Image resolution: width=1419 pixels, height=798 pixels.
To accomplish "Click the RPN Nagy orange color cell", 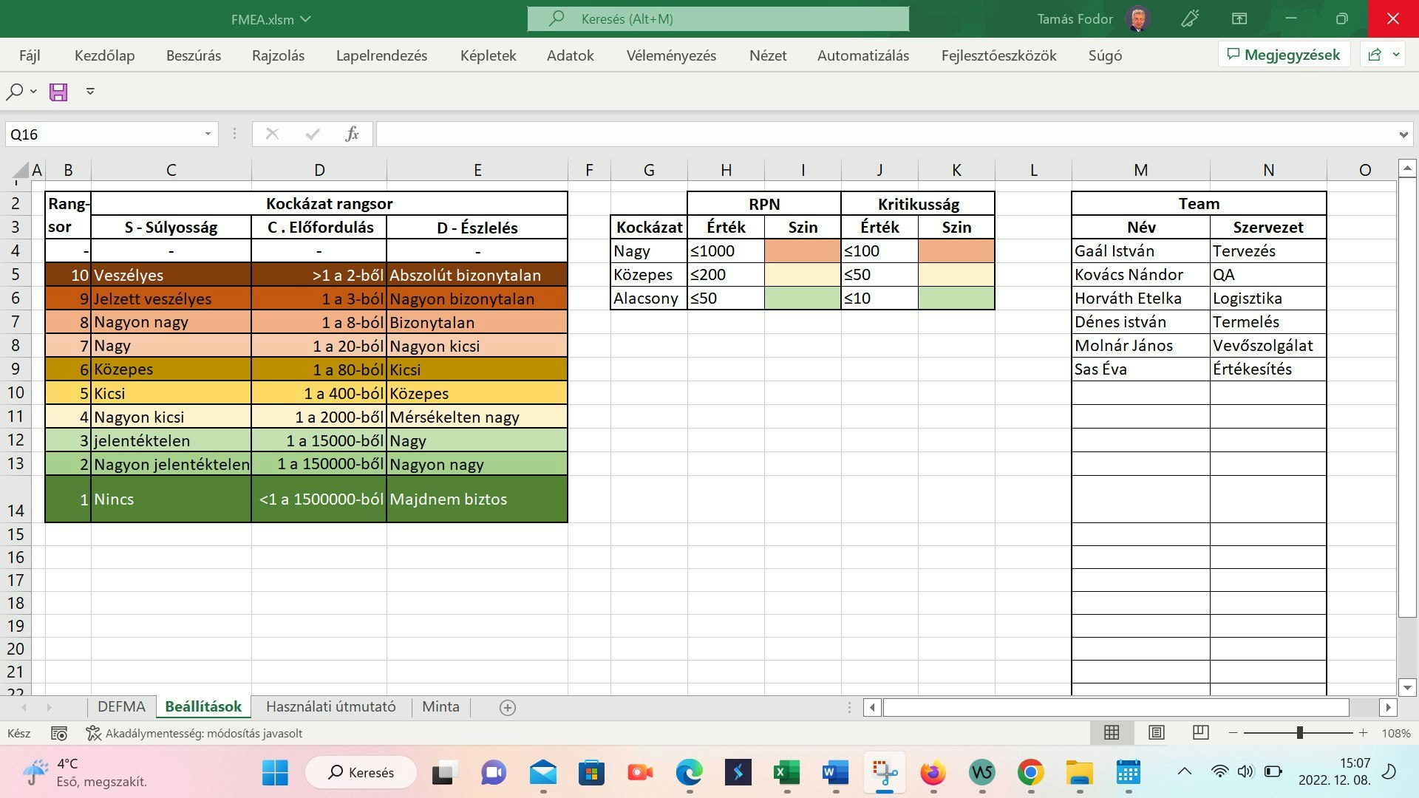I will pyautogui.click(x=803, y=251).
